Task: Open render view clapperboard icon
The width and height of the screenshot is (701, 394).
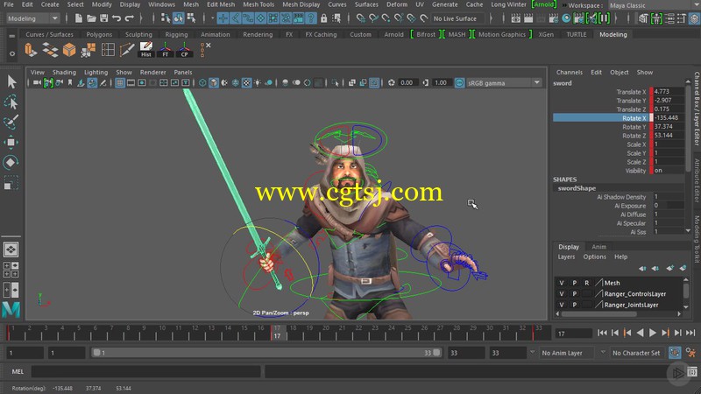Action: coord(515,18)
